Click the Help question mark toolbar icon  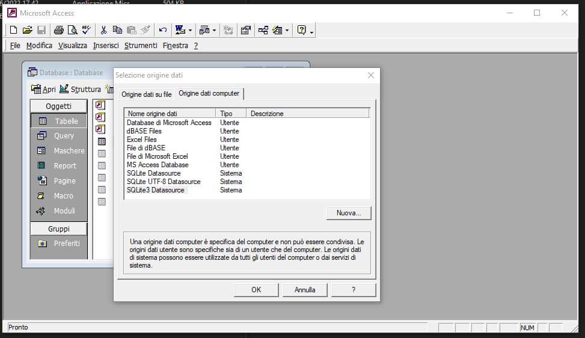click(301, 30)
